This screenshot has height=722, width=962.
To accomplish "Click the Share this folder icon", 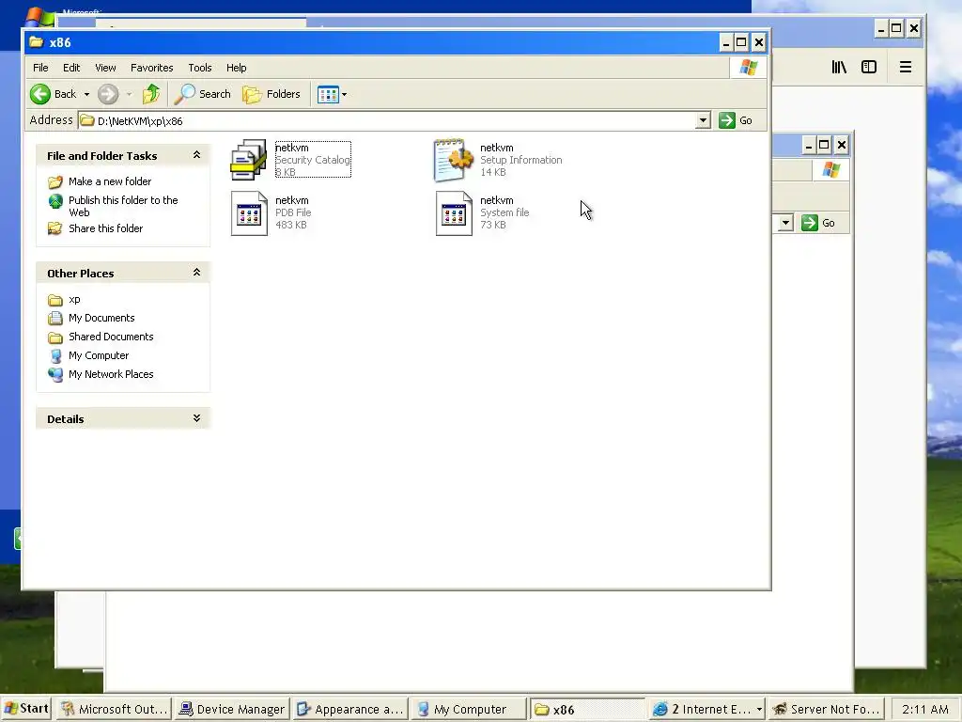I will [55, 228].
